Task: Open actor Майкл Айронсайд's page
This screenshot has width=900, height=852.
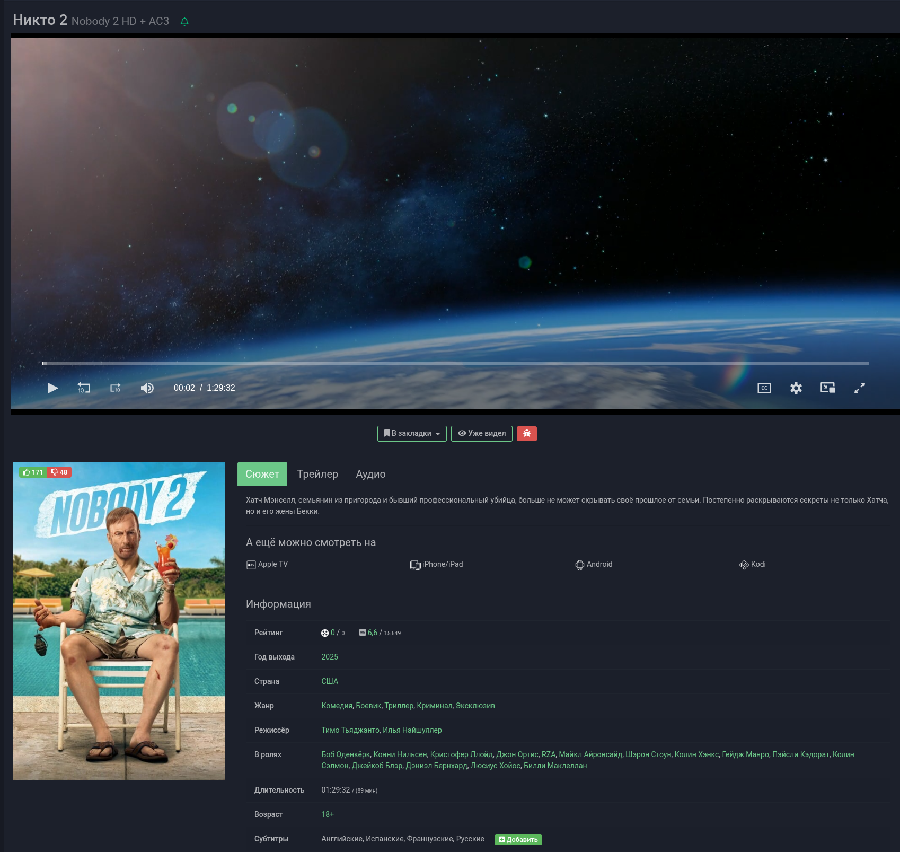Action: [x=590, y=754]
